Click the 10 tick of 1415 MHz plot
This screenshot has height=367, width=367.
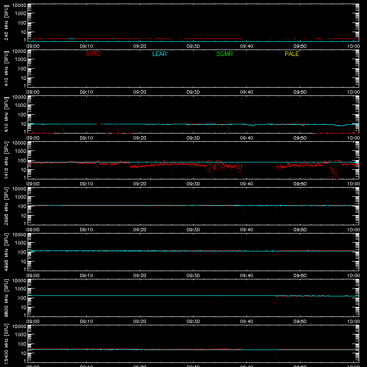point(23,170)
